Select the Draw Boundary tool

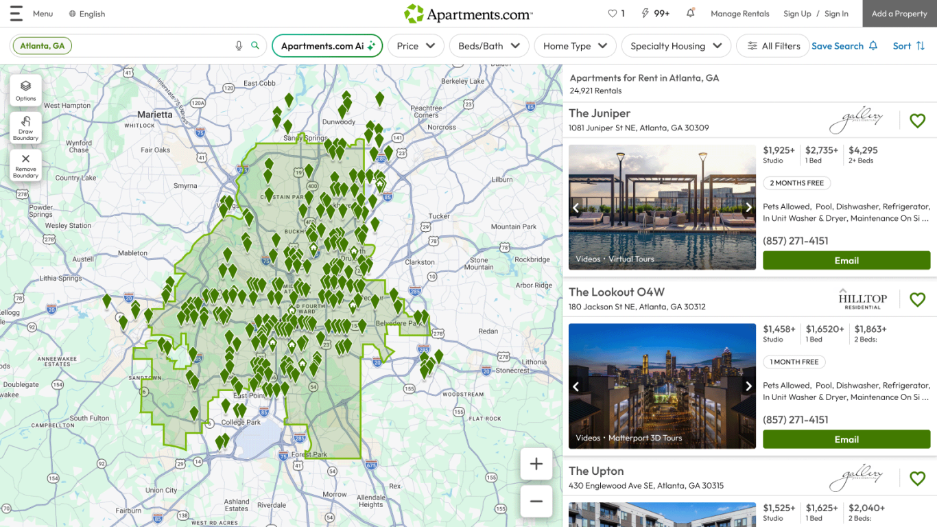coord(25,128)
